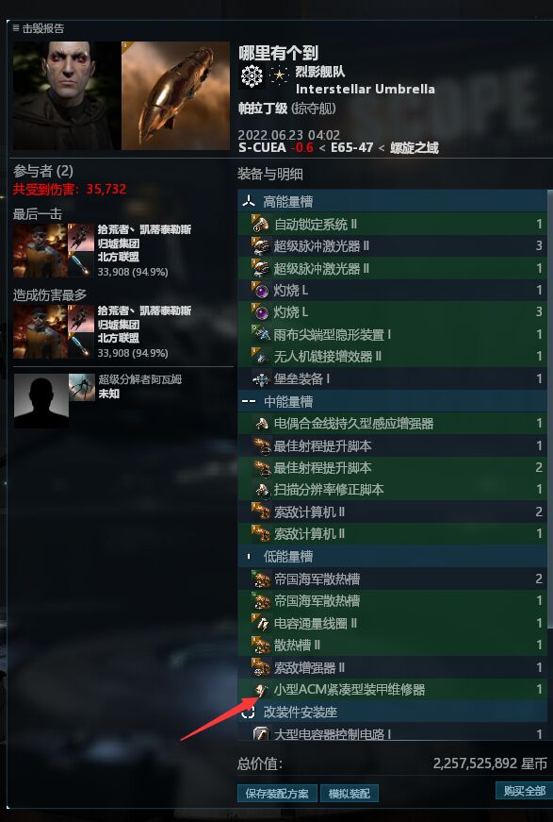
Task: Open the S-CUEA solar system link
Action: 262,148
